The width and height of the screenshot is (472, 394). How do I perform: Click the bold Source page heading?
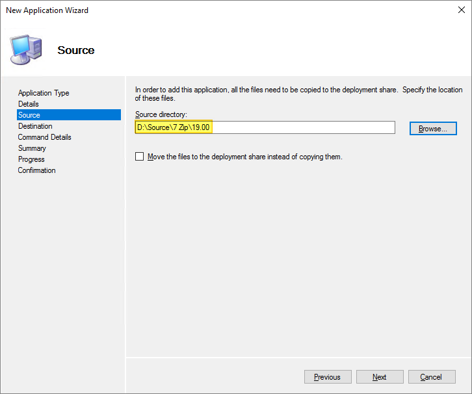(76, 50)
